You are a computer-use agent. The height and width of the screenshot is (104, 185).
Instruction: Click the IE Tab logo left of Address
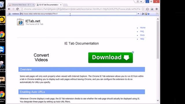[9, 14]
